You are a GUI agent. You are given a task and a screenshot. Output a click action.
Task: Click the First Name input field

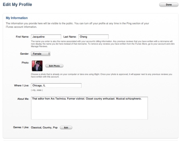tap(46, 37)
